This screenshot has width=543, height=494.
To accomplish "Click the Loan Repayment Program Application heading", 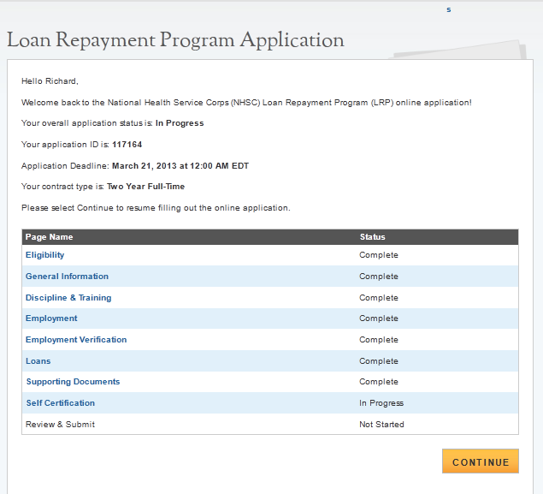I will click(x=175, y=40).
